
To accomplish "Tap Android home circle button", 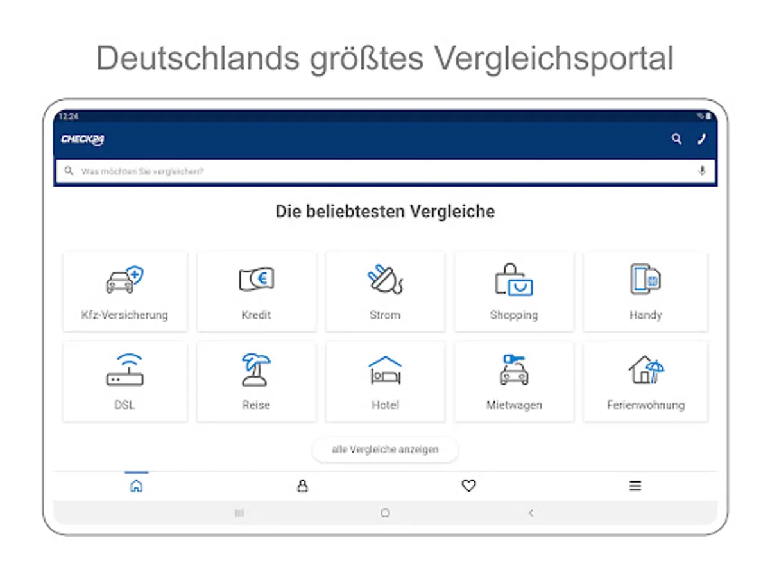I will [x=385, y=513].
